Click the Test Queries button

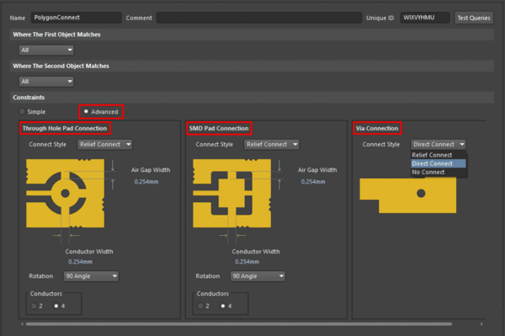point(473,18)
